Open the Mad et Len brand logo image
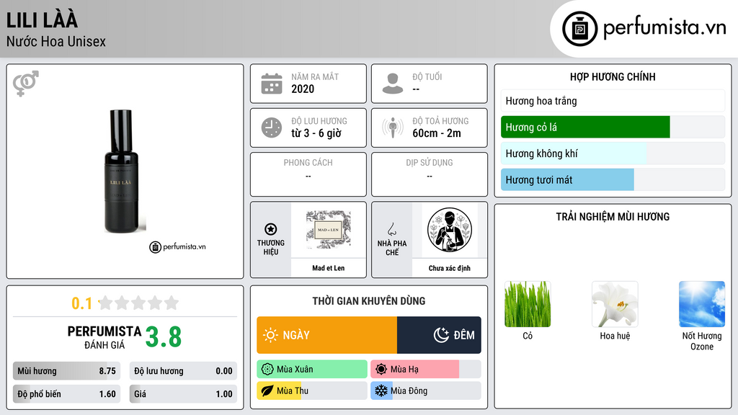 click(x=328, y=230)
